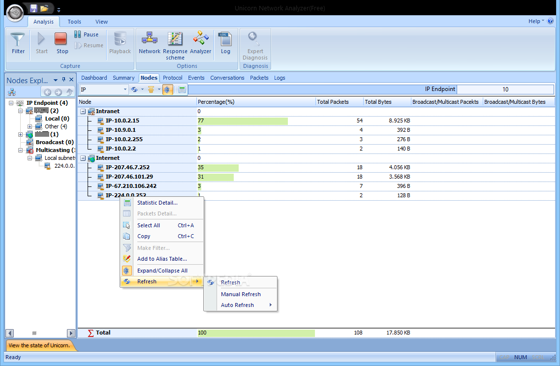Open the Nodes Explorer panel menu arrow
The height and width of the screenshot is (366, 560).
[55, 80]
